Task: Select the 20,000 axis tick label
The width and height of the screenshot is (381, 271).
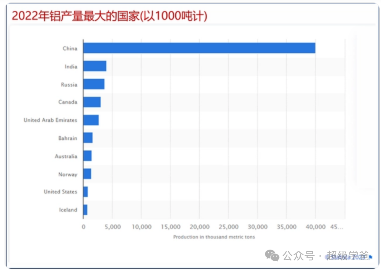Action: [x=199, y=227]
